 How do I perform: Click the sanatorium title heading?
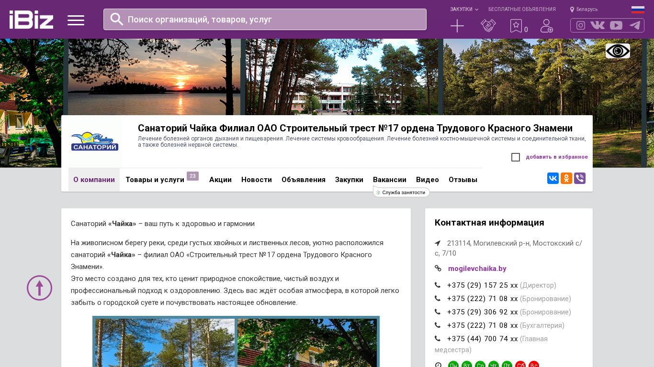point(355,128)
